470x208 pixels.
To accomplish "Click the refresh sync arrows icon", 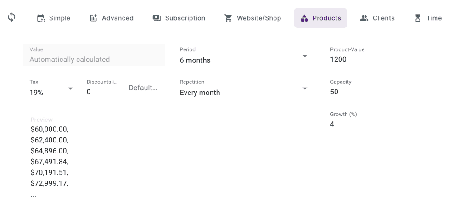I will pyautogui.click(x=11, y=17).
